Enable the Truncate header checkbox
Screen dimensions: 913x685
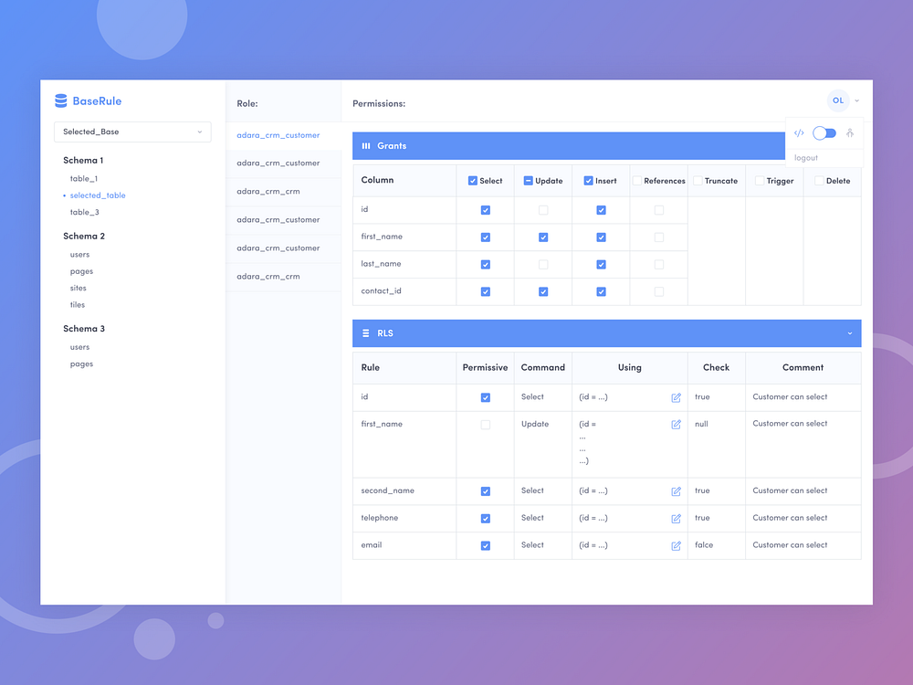pos(698,181)
